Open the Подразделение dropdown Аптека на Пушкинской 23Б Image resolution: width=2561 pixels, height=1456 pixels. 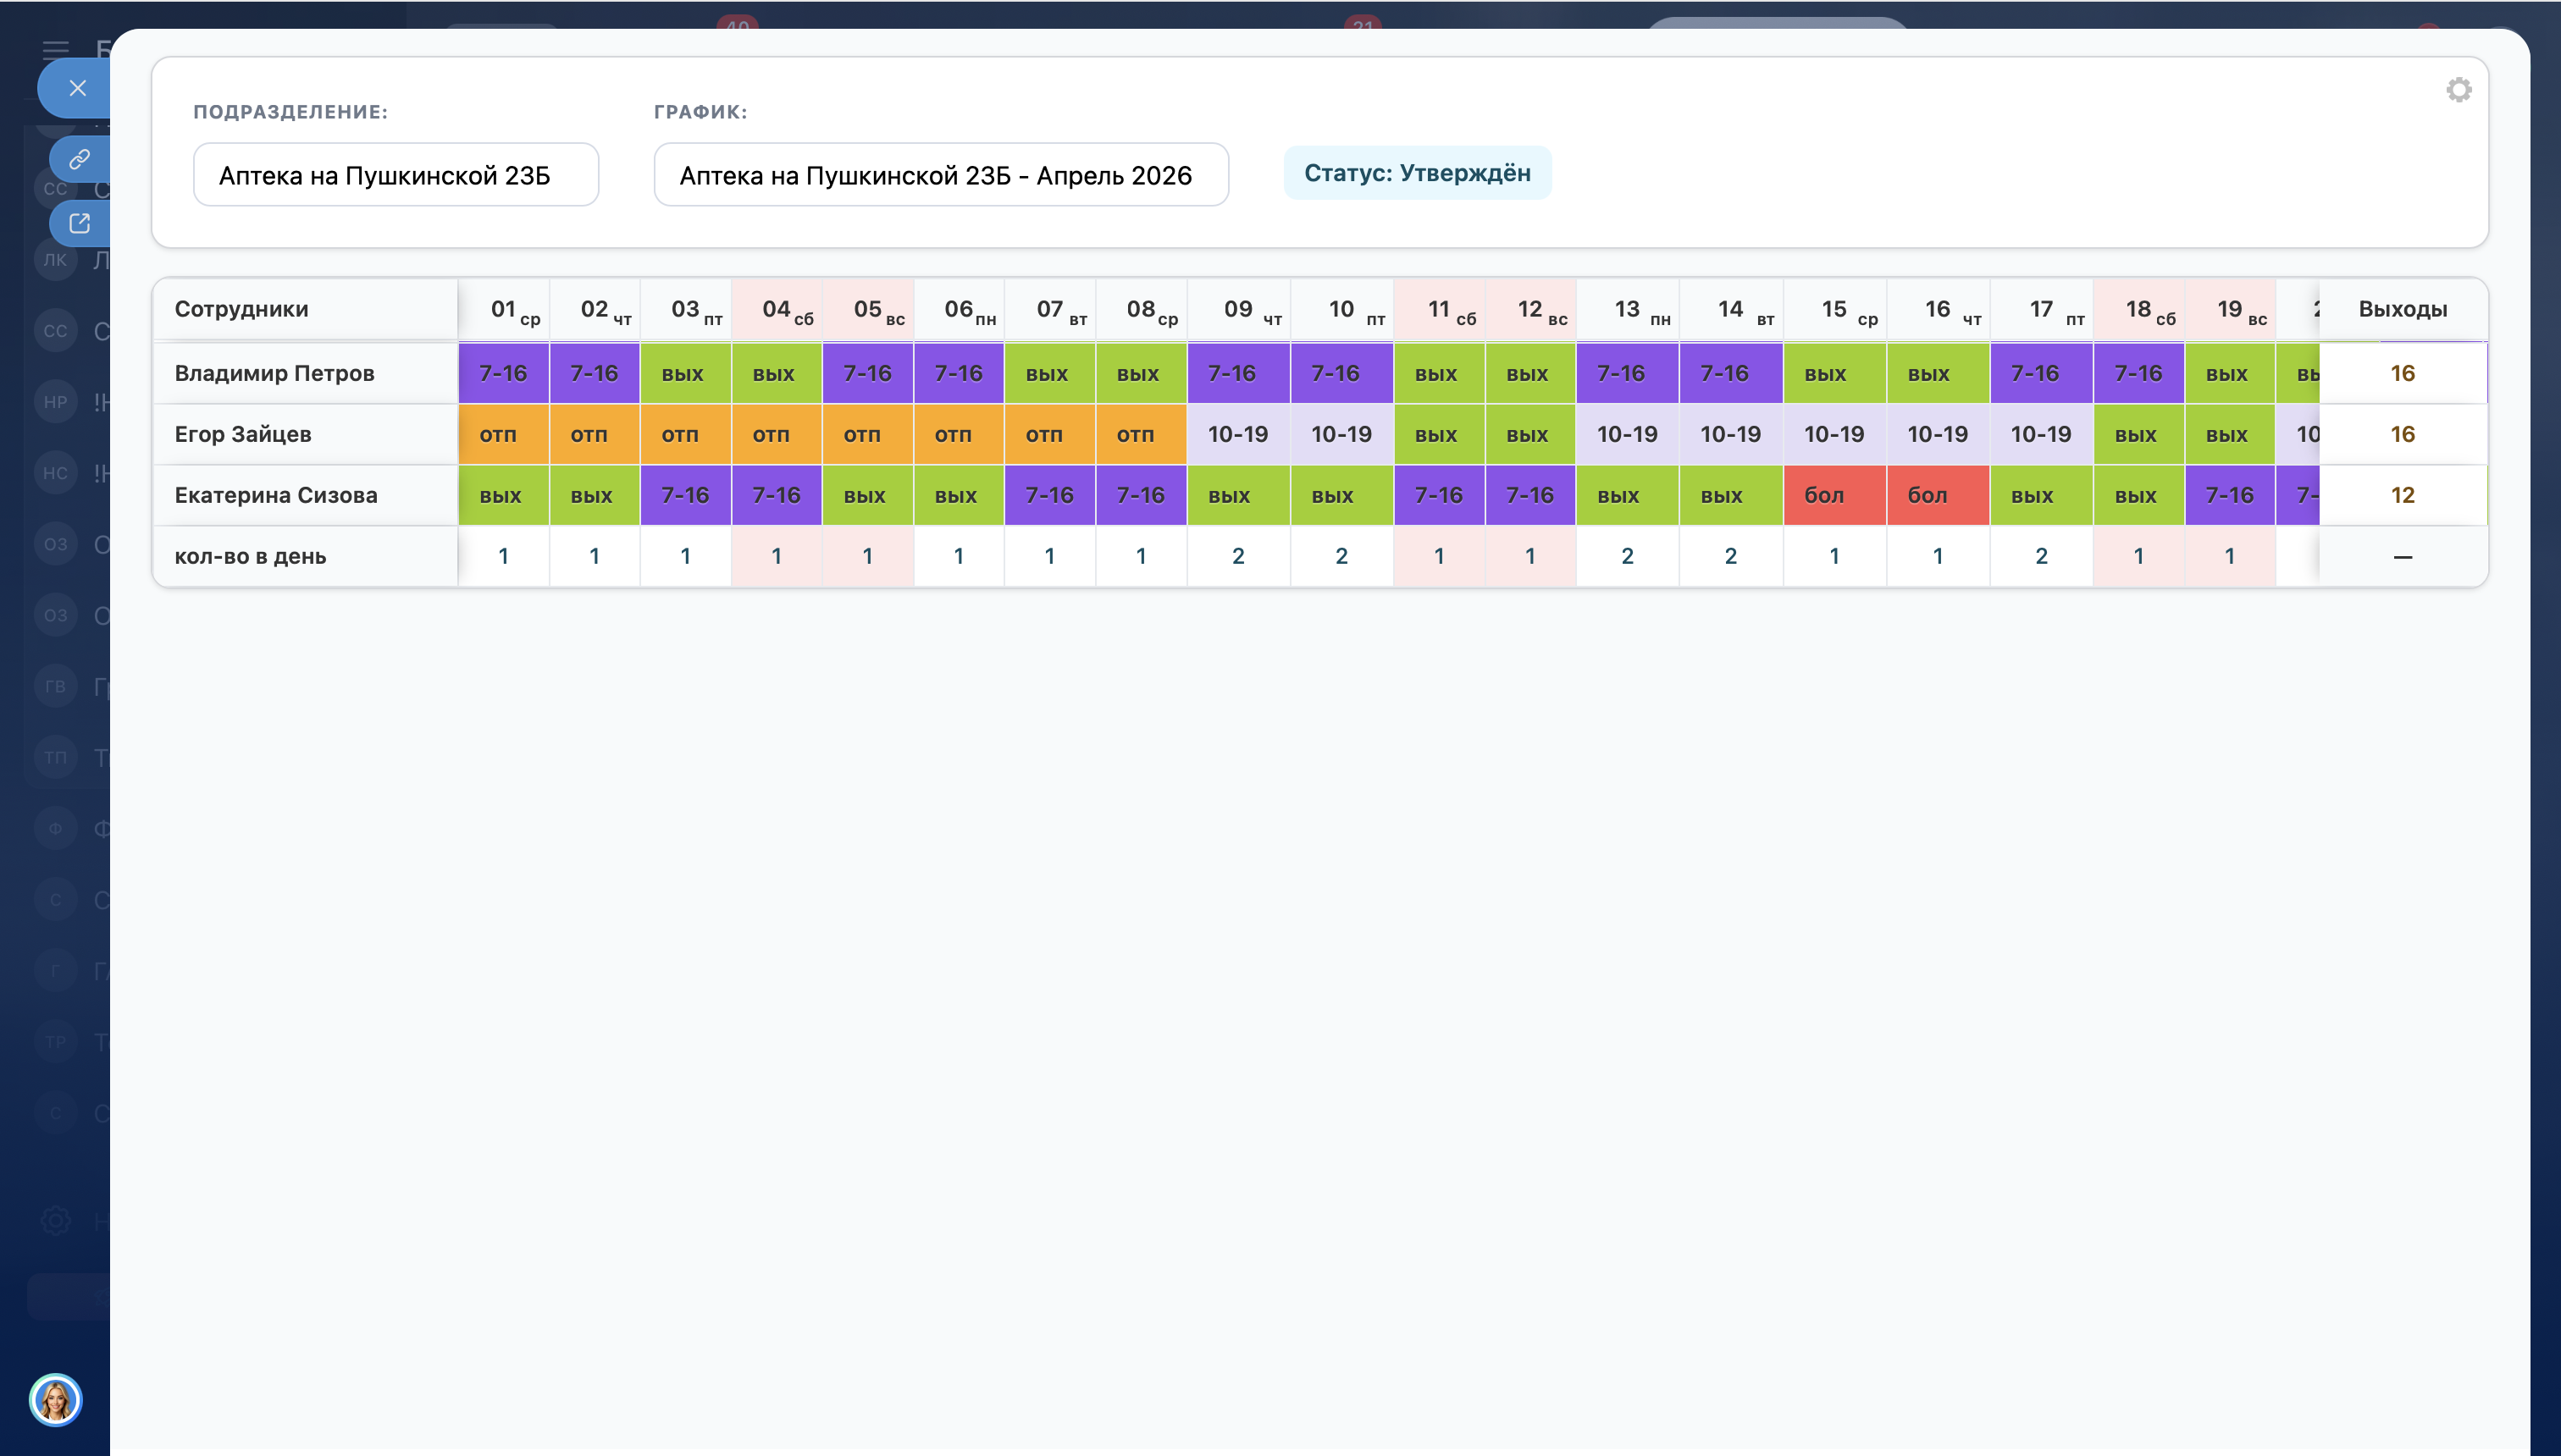tap(395, 175)
